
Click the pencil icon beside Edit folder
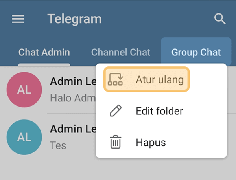pyautogui.click(x=115, y=111)
